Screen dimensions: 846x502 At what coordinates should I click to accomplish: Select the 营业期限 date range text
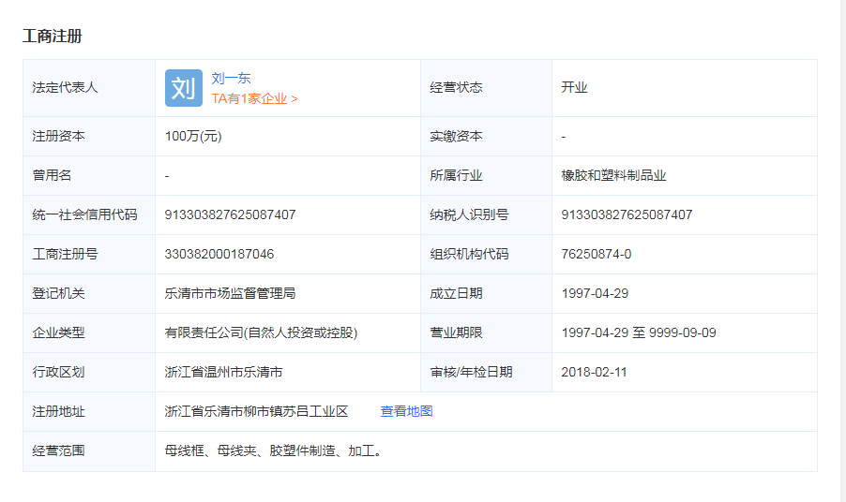639,332
